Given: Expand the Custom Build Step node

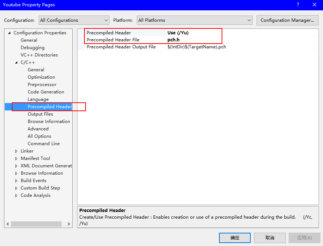Looking at the screenshot, I should coord(16,188).
